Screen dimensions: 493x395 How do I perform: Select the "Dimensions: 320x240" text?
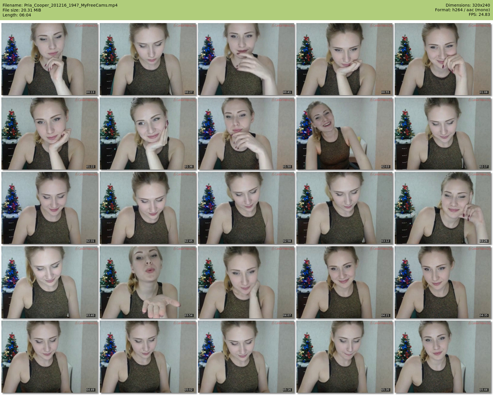468,5
